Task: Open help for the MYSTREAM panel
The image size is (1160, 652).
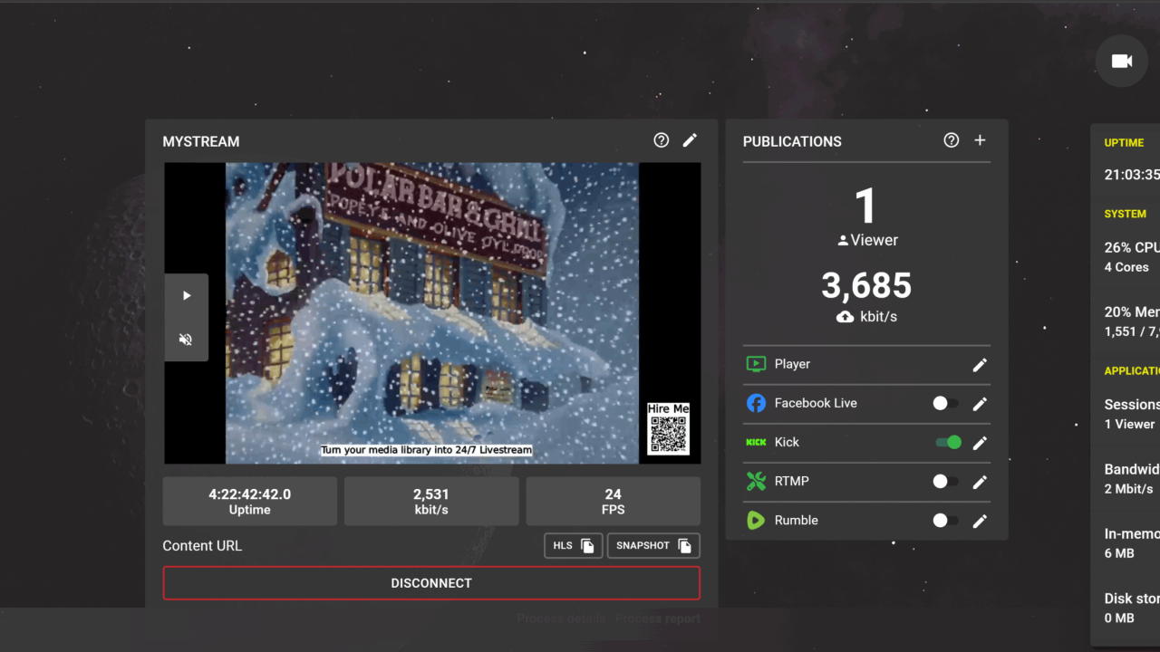Action: coord(662,140)
